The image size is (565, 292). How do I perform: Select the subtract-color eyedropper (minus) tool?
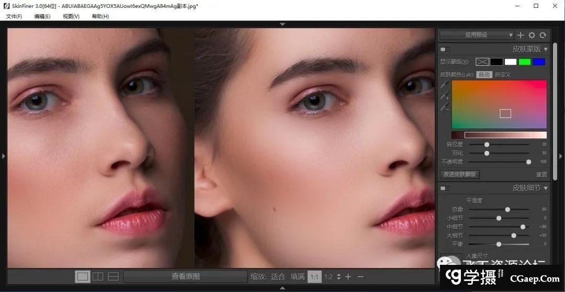click(445, 107)
